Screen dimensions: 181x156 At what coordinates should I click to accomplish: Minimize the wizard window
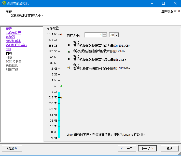(152, 4)
